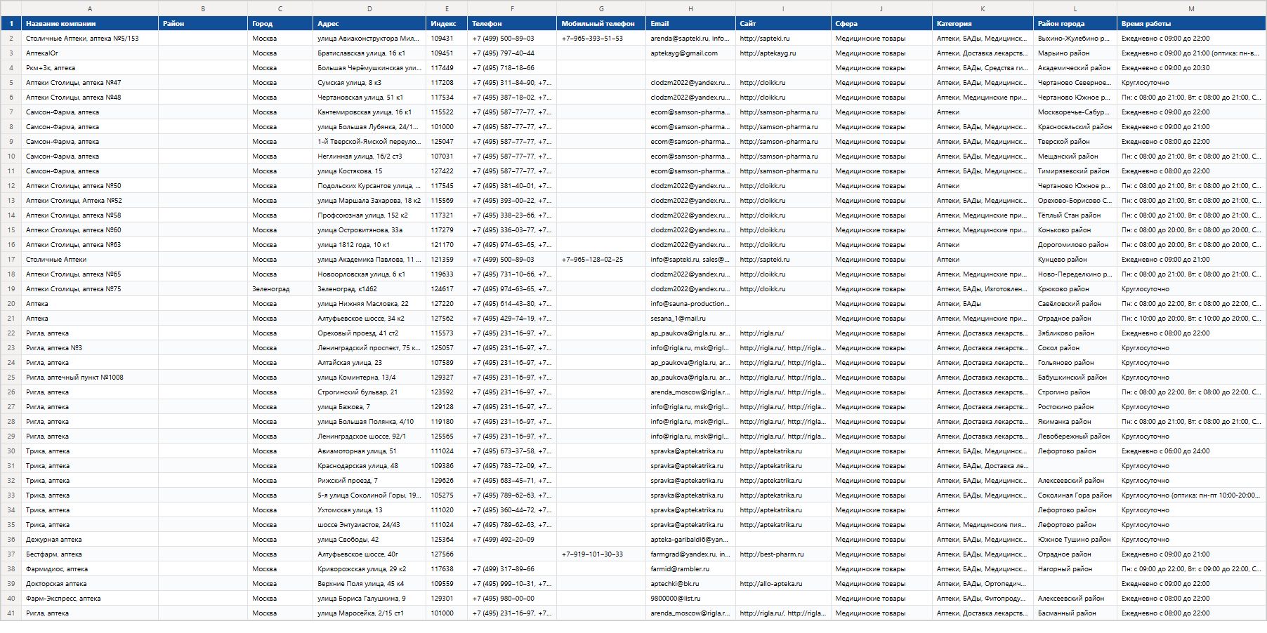Click email '9800000@list.ru'
The image size is (1267, 633).
click(691, 599)
